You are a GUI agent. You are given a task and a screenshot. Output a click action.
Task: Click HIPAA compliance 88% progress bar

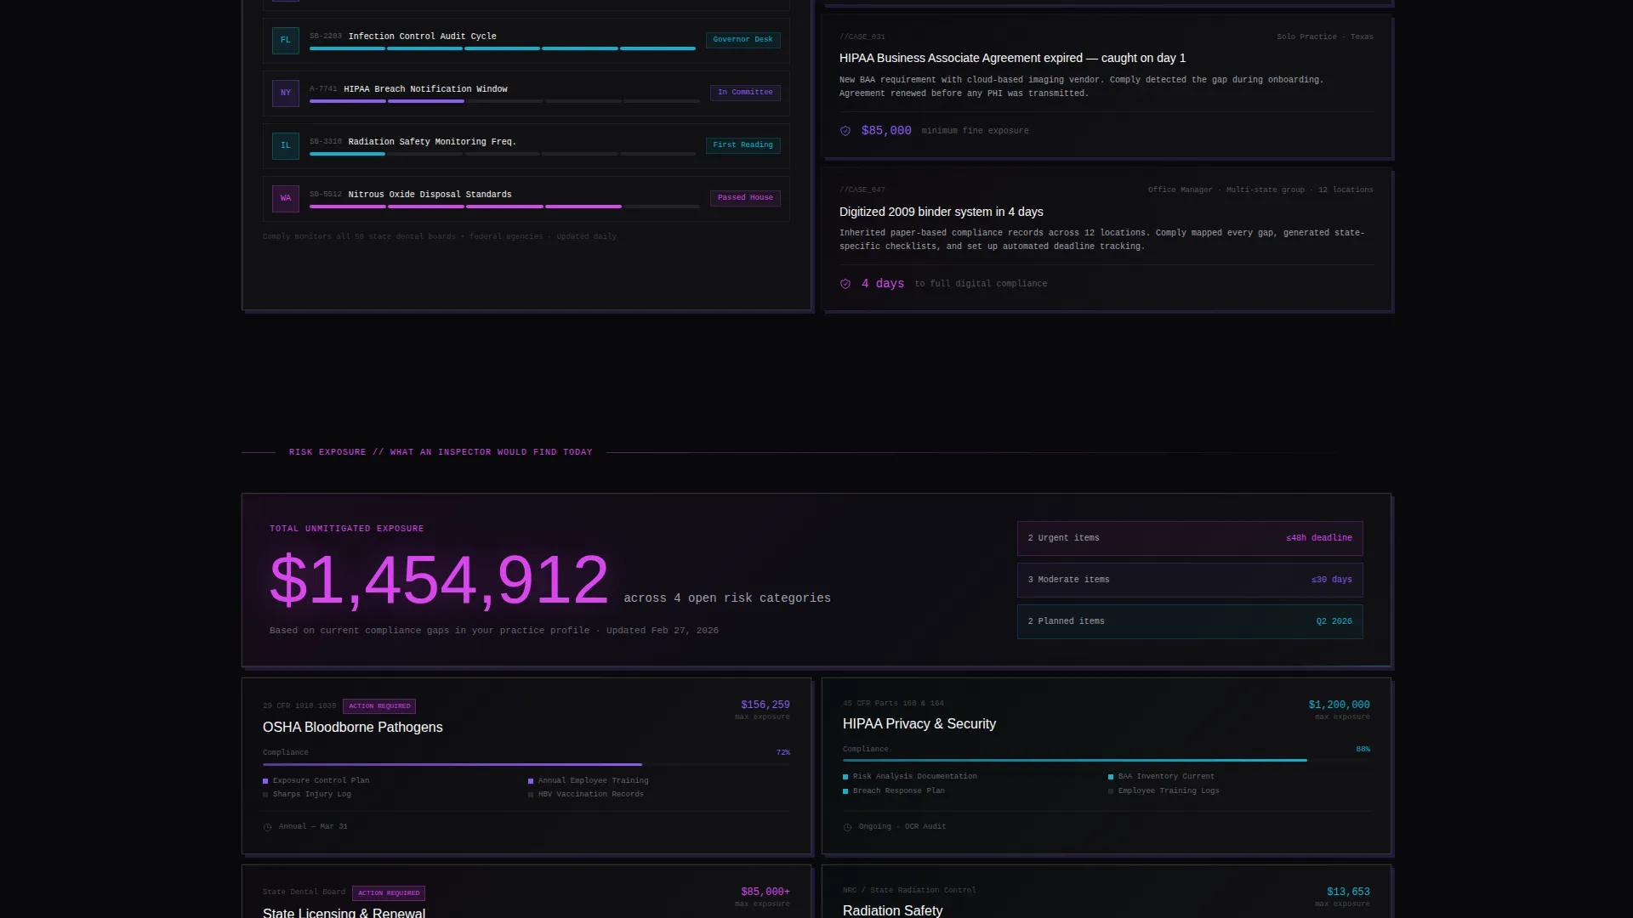(x=1107, y=761)
